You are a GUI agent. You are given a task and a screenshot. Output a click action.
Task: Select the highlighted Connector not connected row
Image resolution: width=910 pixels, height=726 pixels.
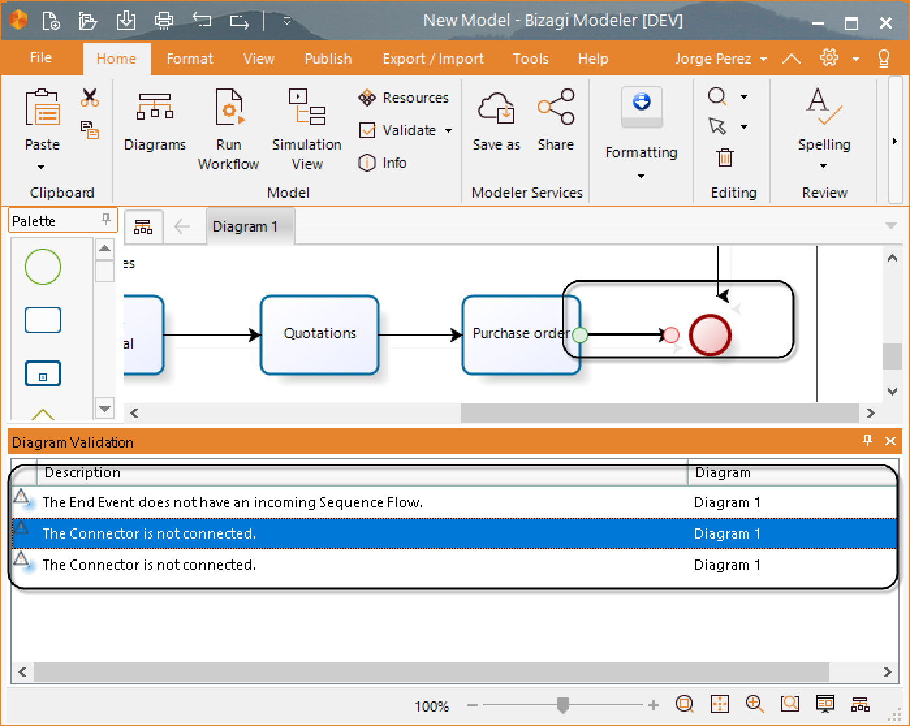454,533
